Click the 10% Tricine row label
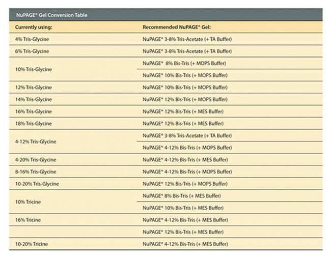Viewport: 331px width, 256px height. [x=29, y=202]
